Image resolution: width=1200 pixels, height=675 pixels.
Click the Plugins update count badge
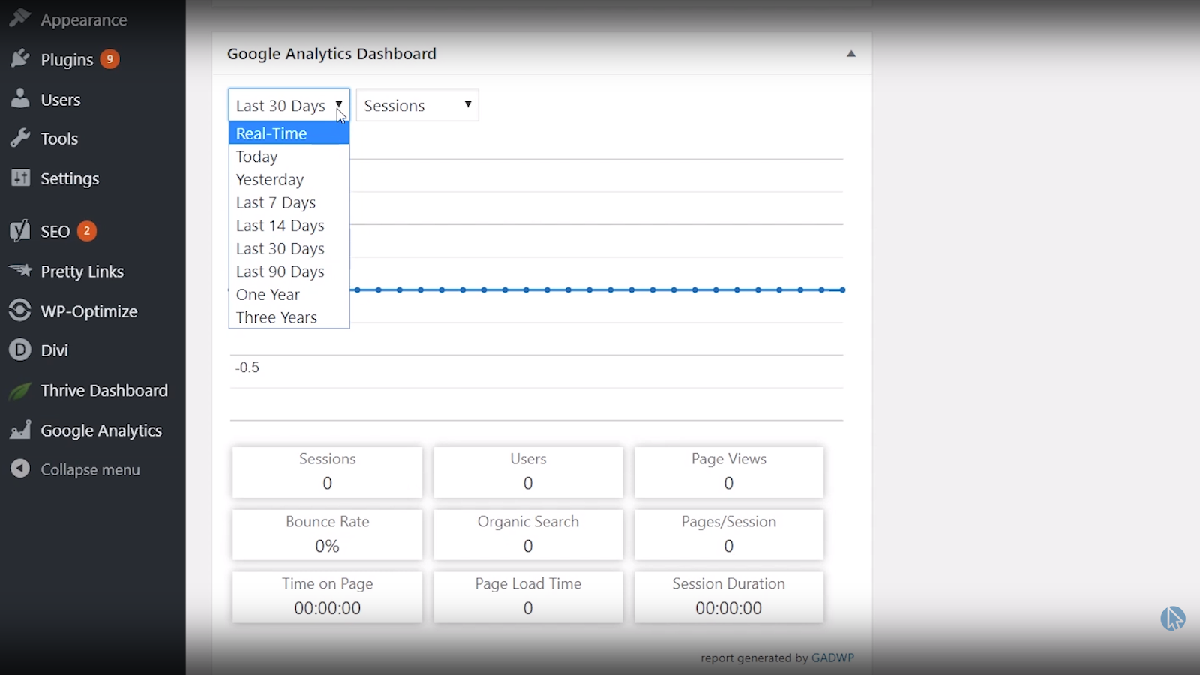pyautogui.click(x=109, y=58)
